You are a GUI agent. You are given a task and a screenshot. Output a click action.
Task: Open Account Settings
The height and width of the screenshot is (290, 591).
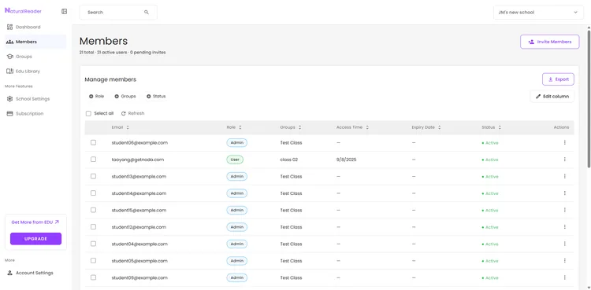[x=35, y=273]
